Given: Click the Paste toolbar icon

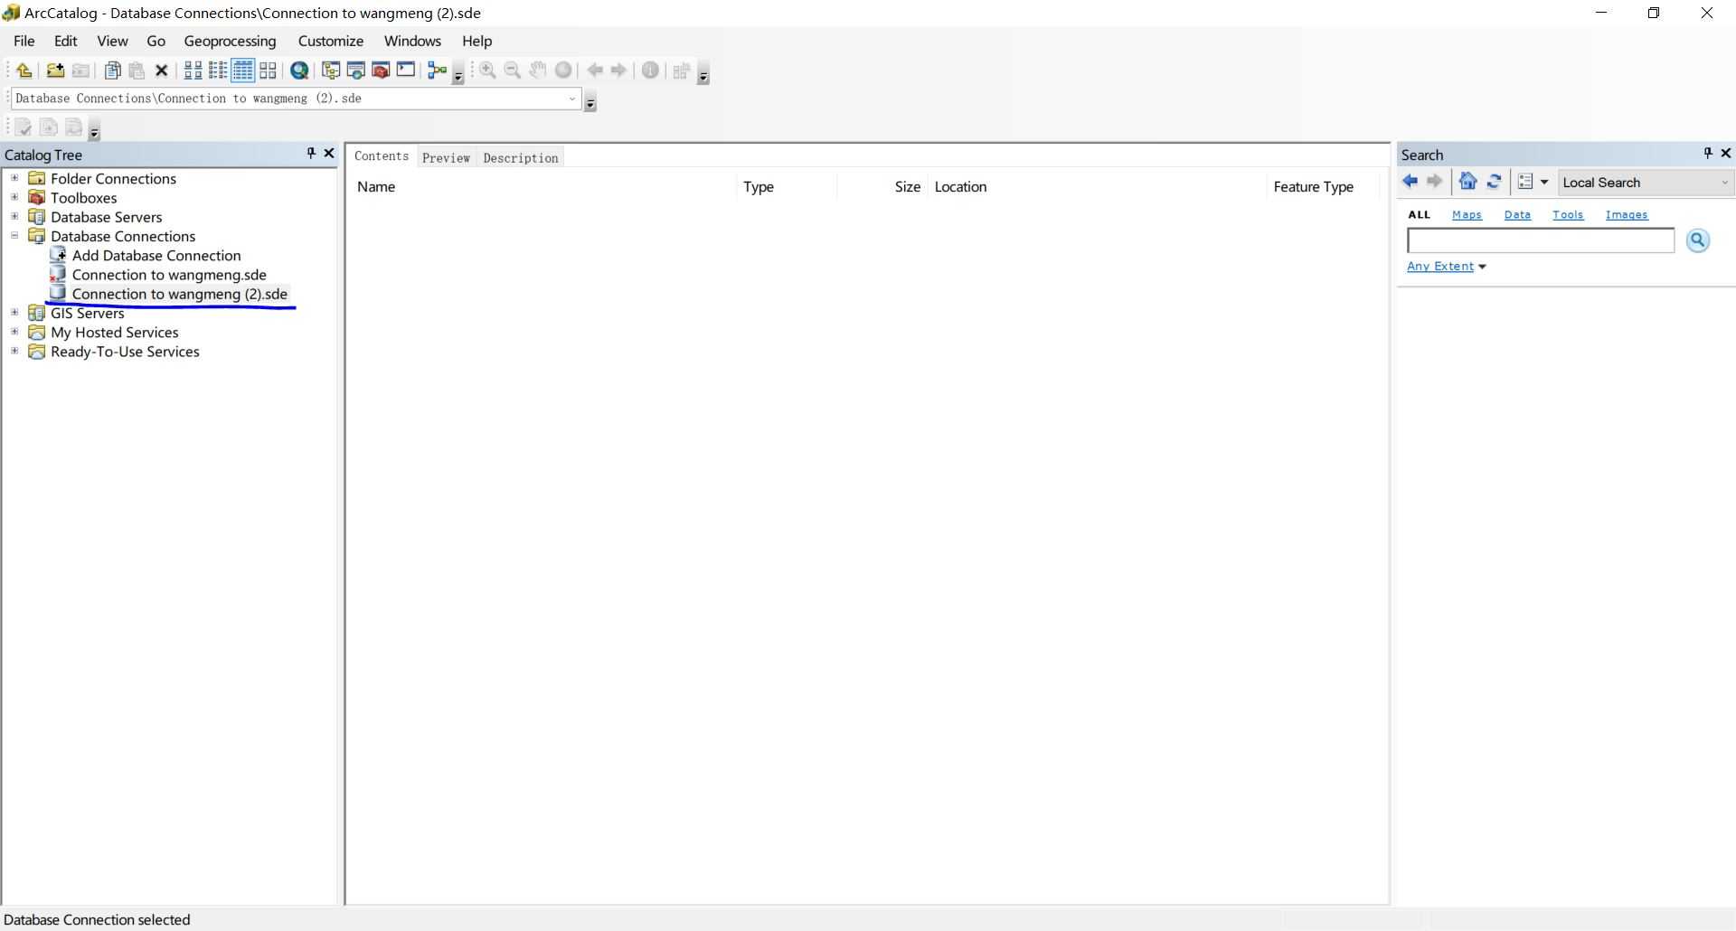Looking at the screenshot, I should click(x=137, y=71).
